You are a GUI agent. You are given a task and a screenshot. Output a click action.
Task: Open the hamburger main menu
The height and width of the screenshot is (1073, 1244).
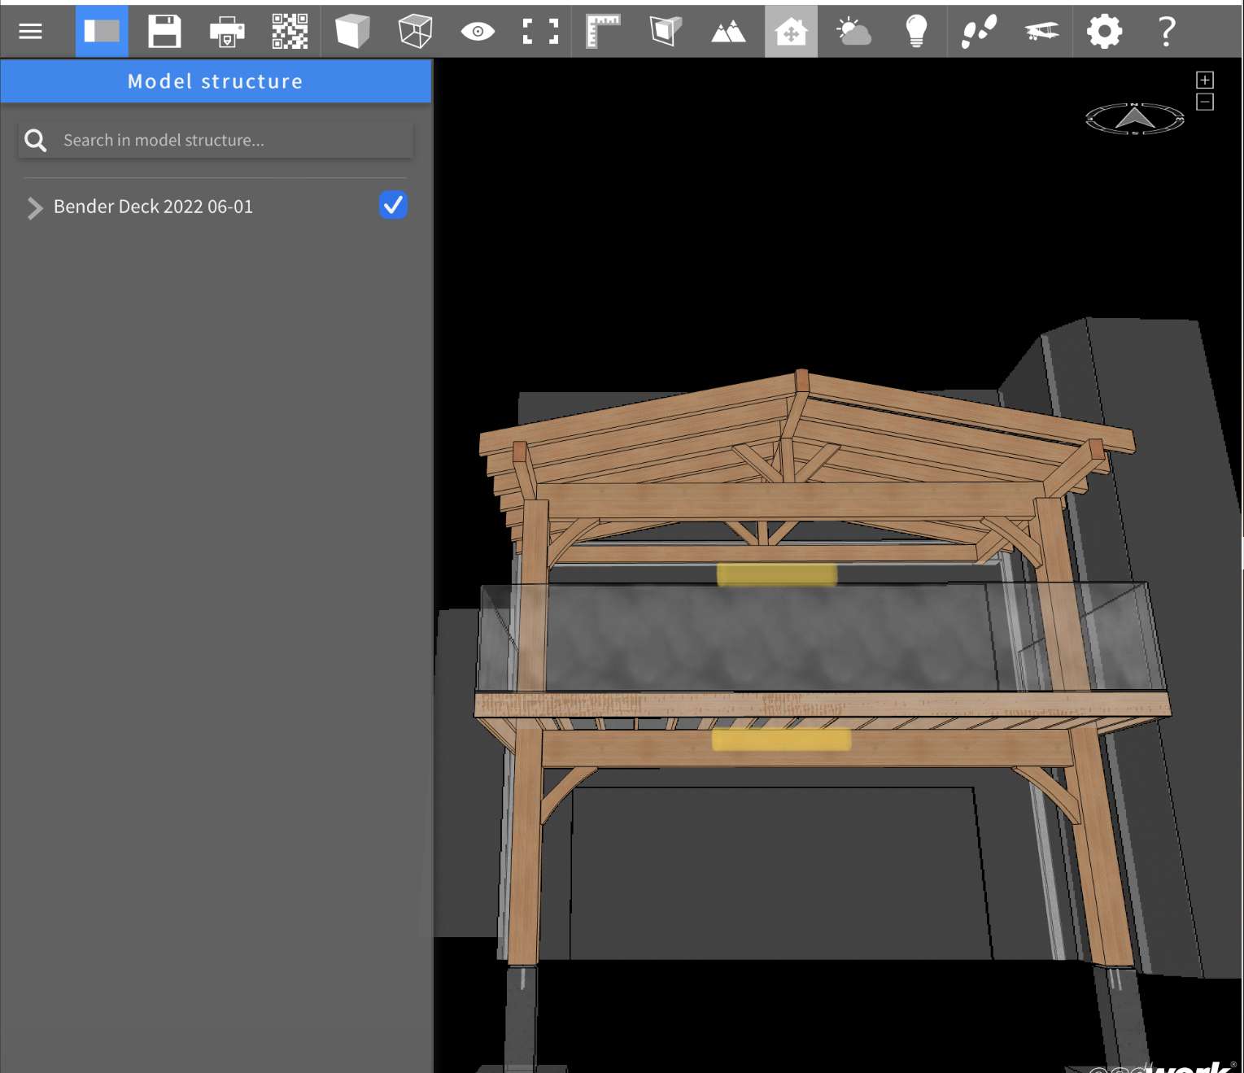coord(31,32)
